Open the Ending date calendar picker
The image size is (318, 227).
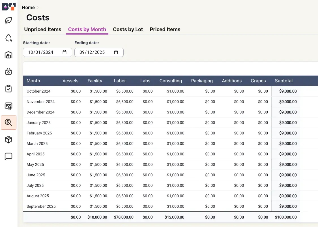coord(116,52)
